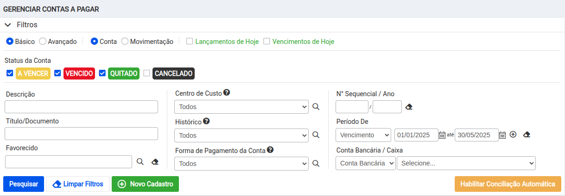
Task: Select the Movimentação radio option
Action: coord(125,41)
